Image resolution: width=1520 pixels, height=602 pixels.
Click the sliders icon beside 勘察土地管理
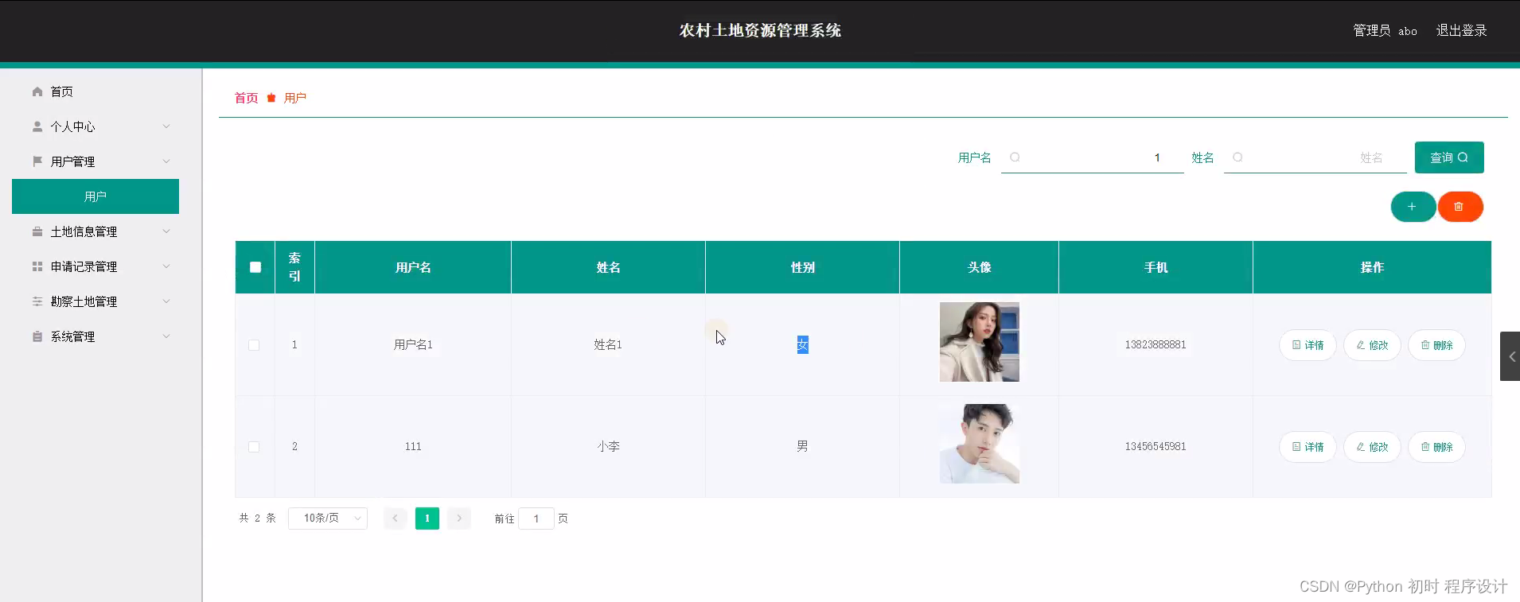pos(37,301)
